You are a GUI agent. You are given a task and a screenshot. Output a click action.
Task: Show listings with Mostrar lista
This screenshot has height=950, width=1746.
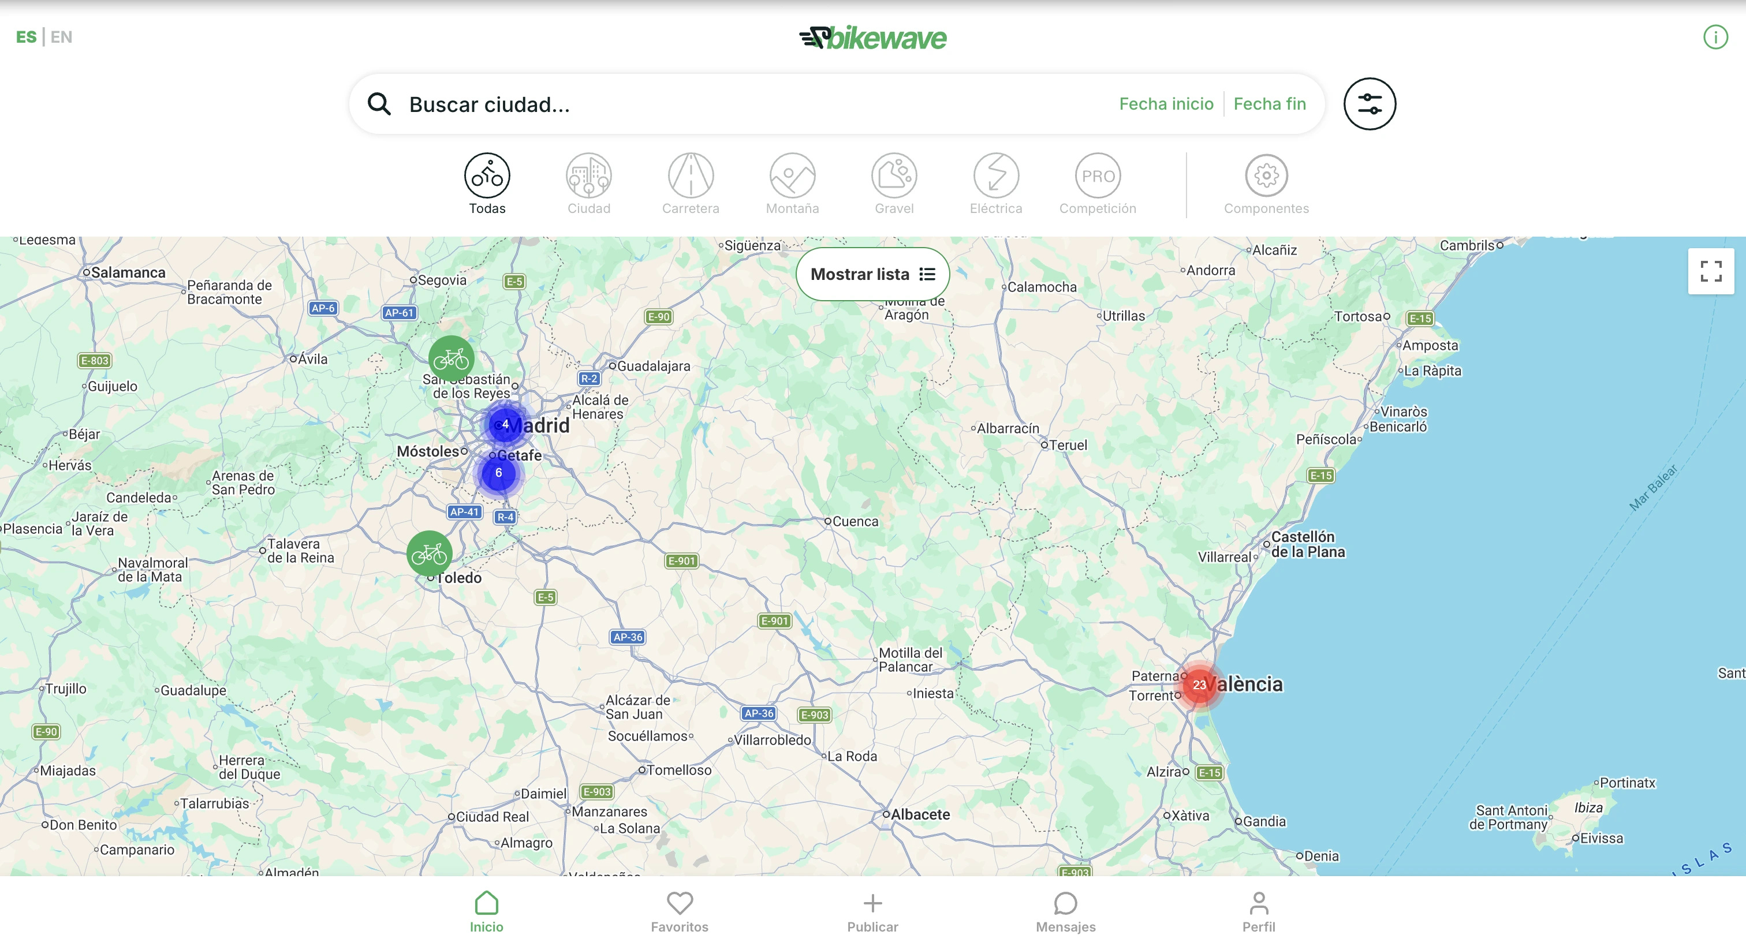tap(872, 274)
